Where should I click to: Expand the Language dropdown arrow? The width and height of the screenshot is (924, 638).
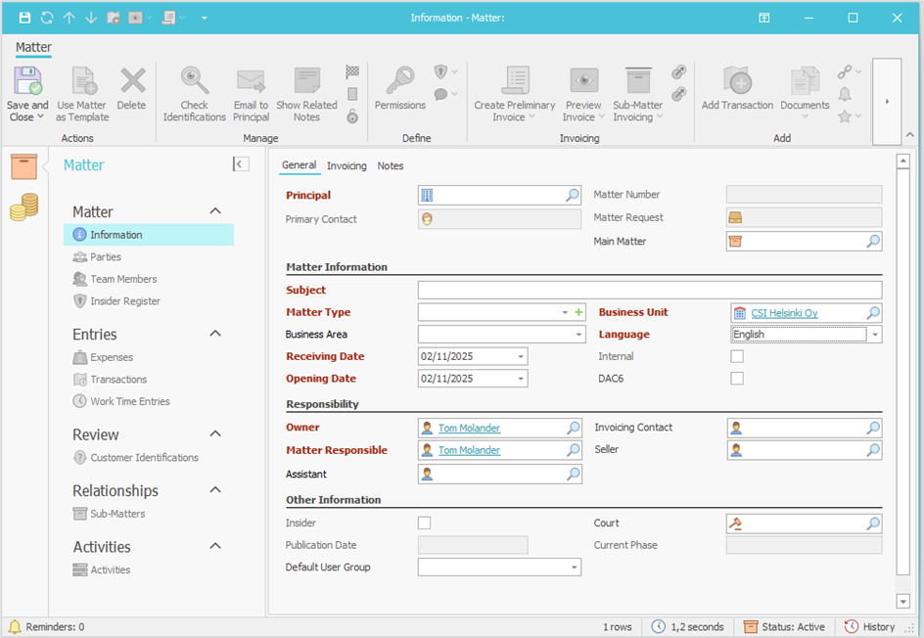[x=874, y=335]
